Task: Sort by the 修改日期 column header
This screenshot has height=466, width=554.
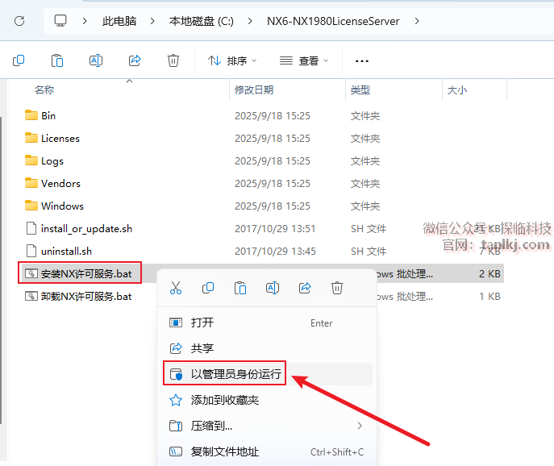Action: coord(254,89)
